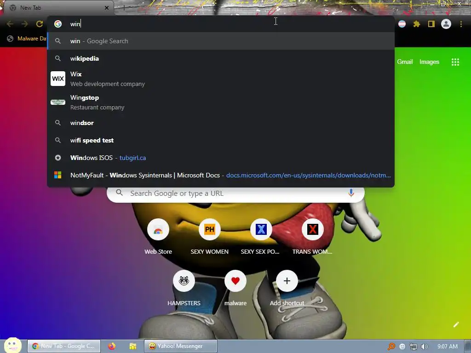Open the Malware Da bookmark

(27, 39)
